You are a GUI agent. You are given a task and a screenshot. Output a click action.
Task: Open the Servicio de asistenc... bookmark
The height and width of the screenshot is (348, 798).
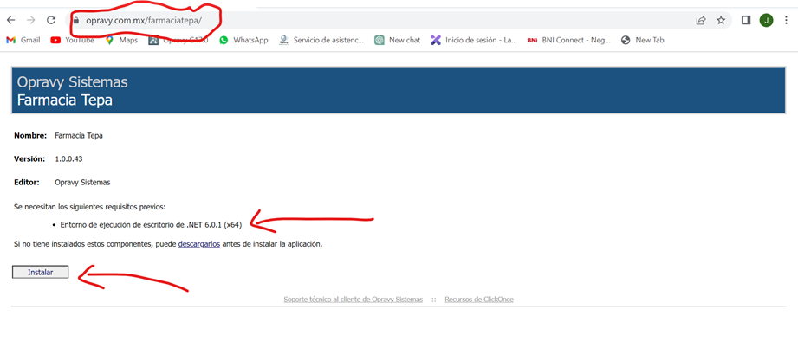[321, 40]
